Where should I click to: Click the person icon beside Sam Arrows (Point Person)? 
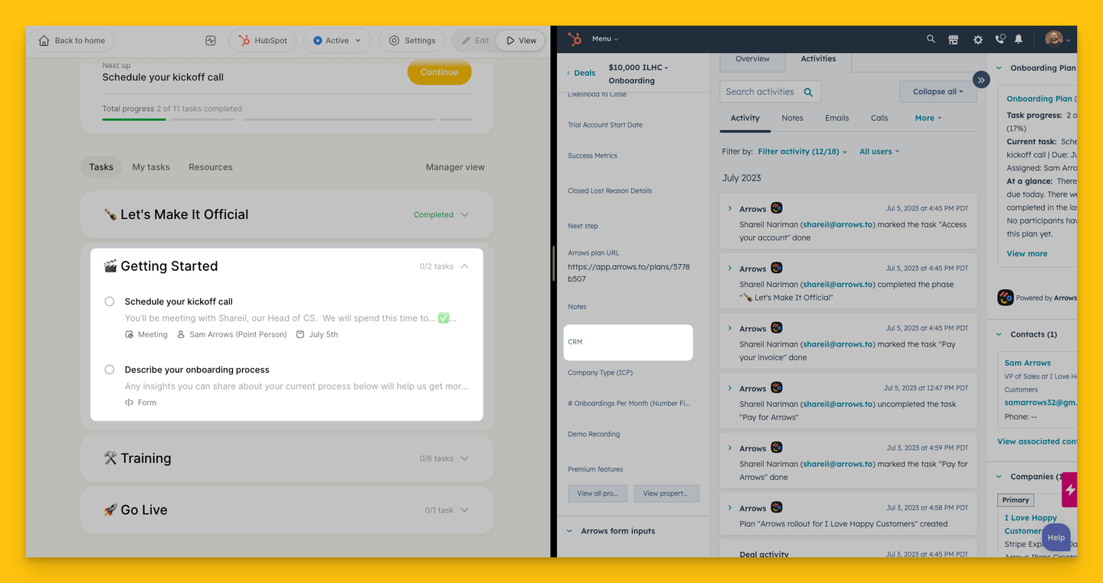(x=181, y=334)
